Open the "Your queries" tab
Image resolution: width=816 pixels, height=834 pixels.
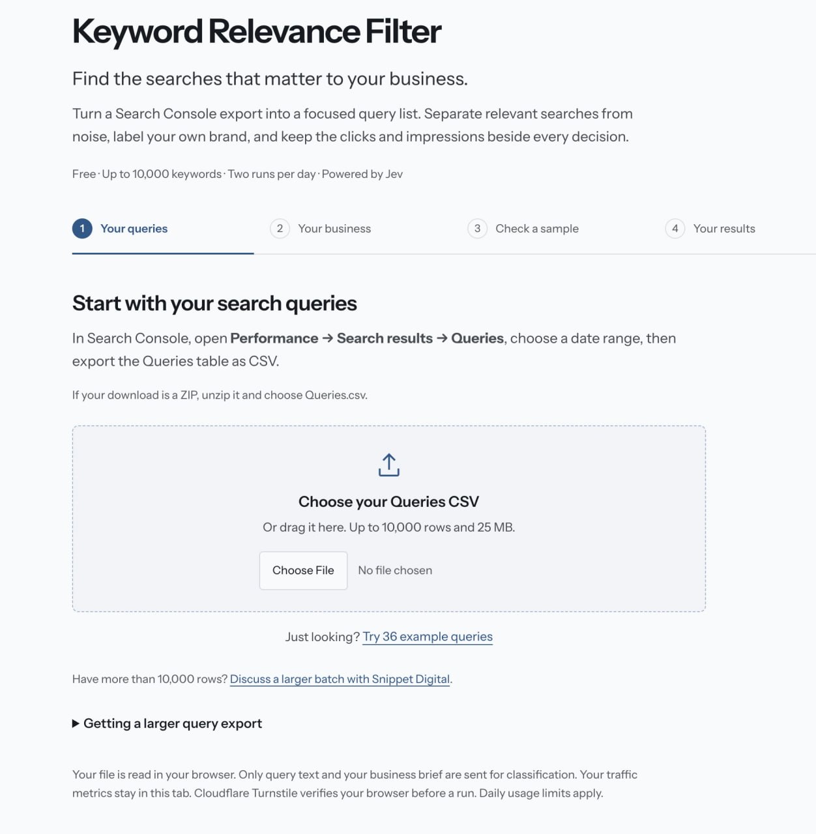click(134, 229)
